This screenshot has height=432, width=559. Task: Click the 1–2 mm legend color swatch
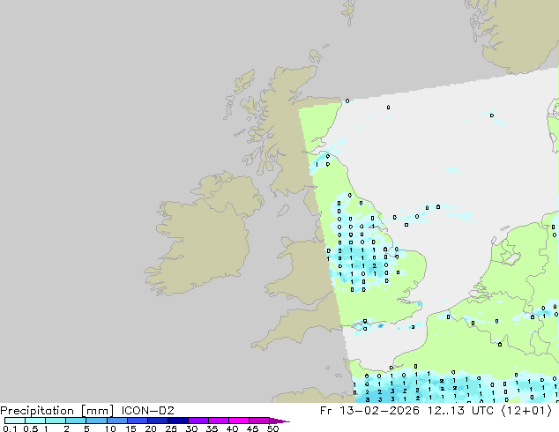tap(56, 421)
